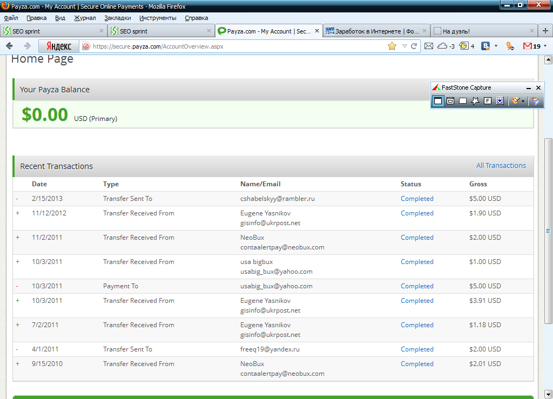553x399 pixels.
Task: Click the VKontakte toolbar icon
Action: pyautogui.click(x=485, y=46)
